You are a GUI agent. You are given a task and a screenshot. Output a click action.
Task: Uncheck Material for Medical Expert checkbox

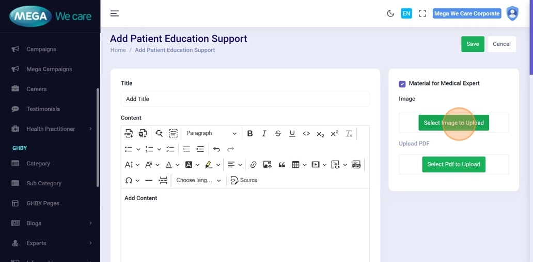point(402,84)
